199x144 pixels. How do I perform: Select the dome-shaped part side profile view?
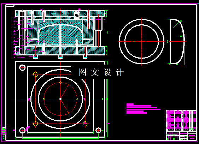click(x=177, y=42)
